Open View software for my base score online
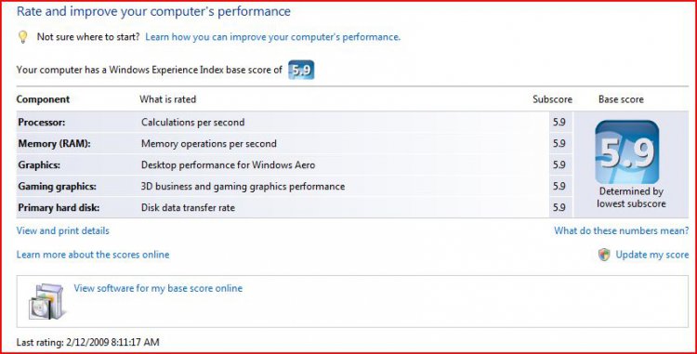The height and width of the screenshot is (354, 697). (x=158, y=288)
